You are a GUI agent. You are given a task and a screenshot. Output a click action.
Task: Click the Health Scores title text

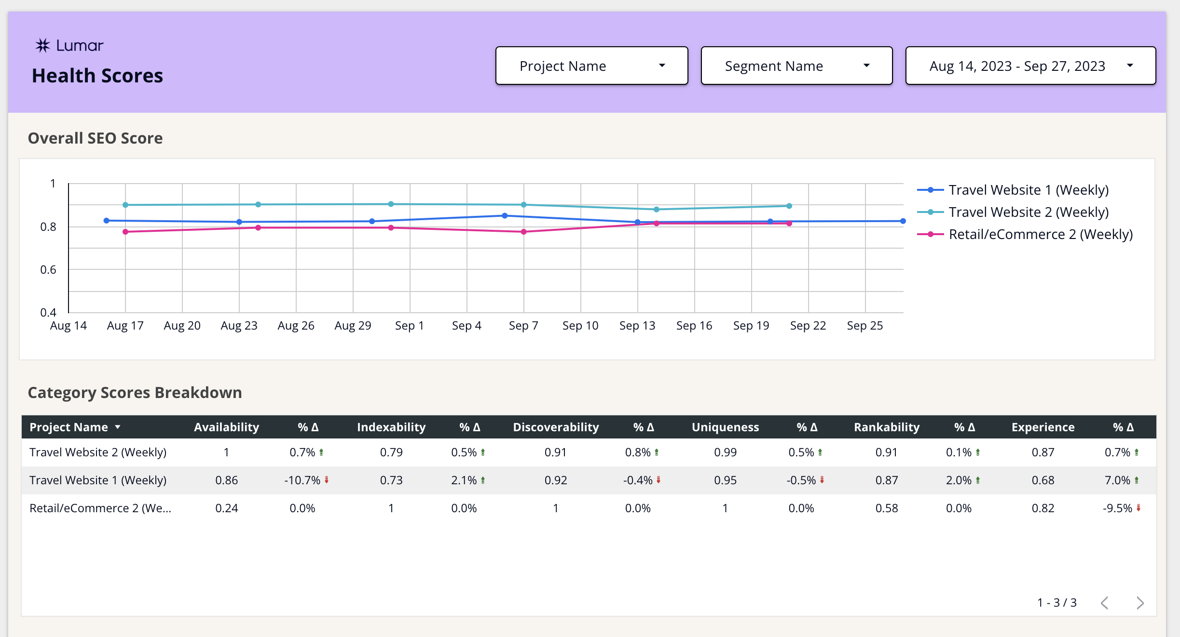click(97, 75)
